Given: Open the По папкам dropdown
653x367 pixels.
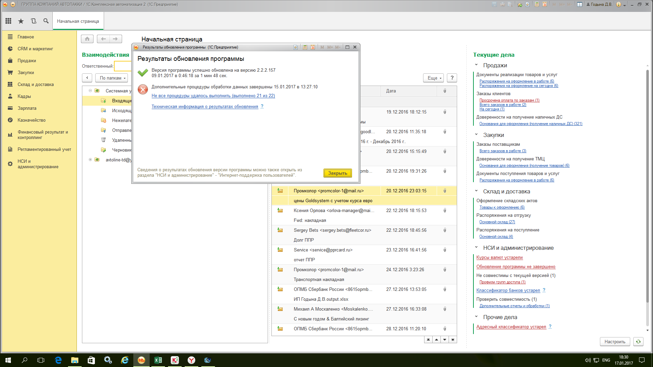Looking at the screenshot, I should pos(112,78).
